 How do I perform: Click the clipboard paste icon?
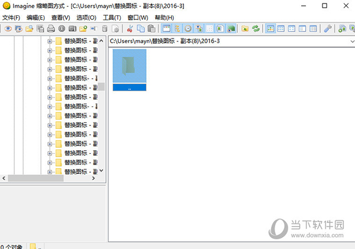[x=151, y=29]
